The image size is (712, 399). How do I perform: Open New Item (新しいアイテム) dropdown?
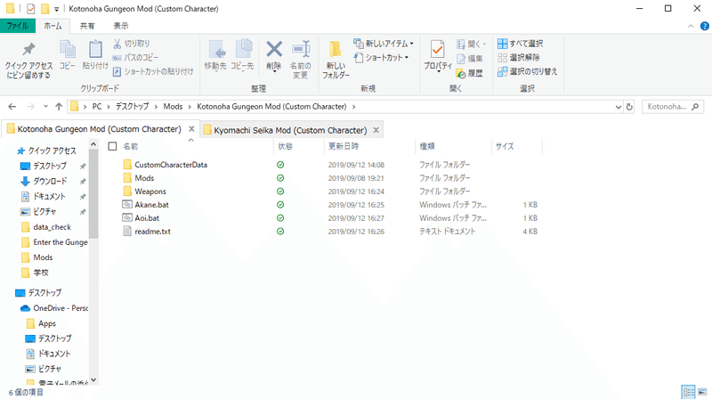(384, 44)
